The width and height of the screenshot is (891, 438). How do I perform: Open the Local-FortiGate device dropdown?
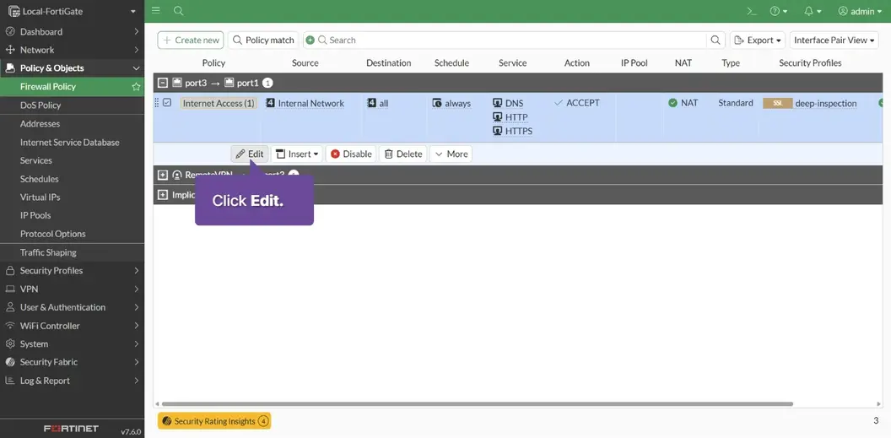(x=73, y=11)
